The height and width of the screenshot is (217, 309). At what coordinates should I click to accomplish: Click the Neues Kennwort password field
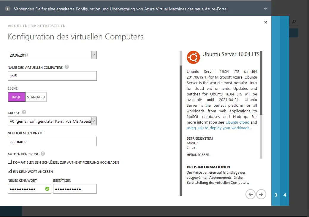click(x=29, y=189)
